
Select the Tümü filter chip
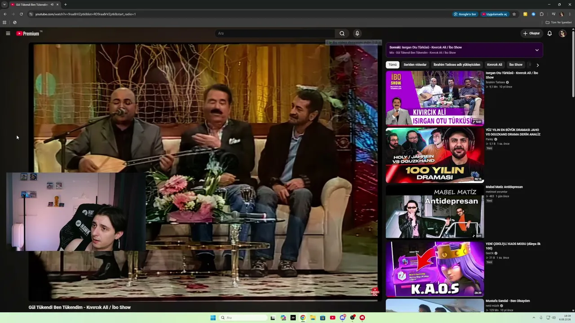393,65
